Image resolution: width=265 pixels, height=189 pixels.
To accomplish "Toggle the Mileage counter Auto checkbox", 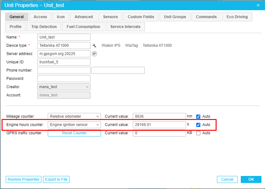I will click(x=198, y=116).
